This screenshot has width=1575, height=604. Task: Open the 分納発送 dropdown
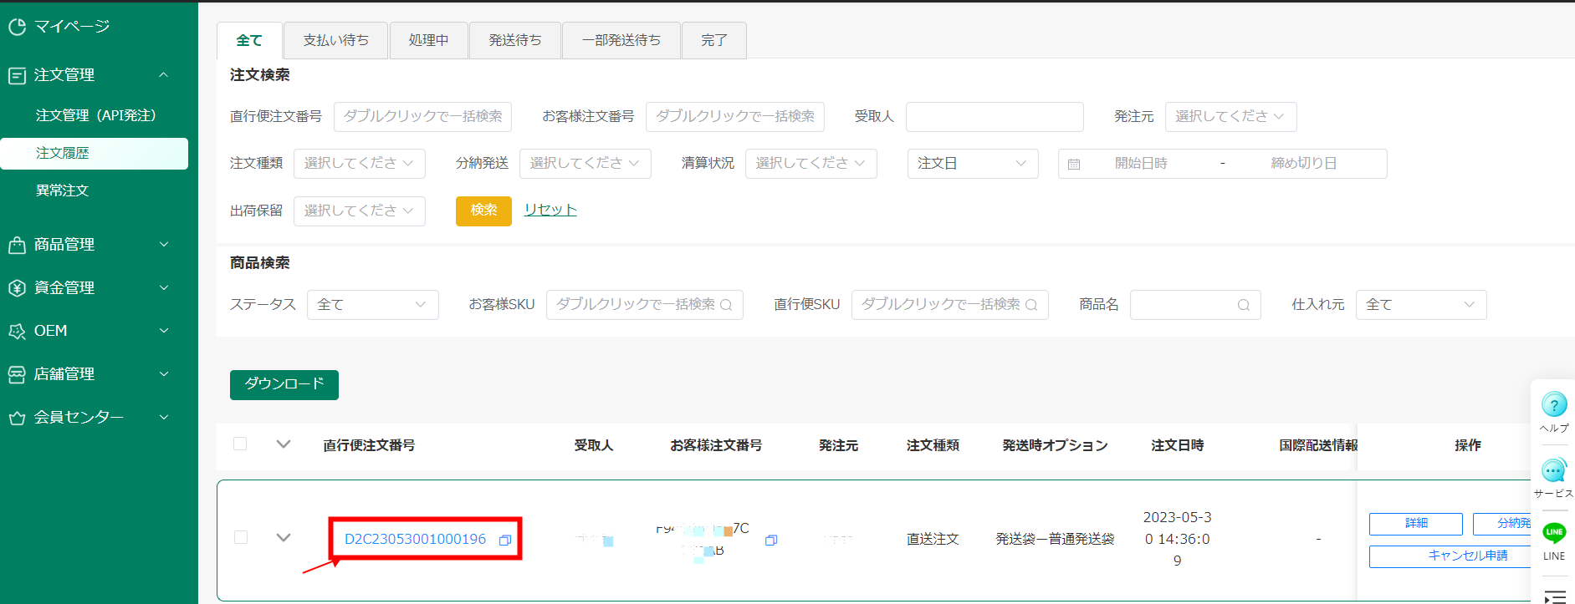tap(585, 164)
